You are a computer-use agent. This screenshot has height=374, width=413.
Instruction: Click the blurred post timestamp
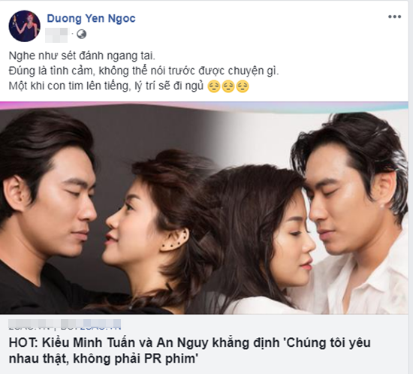56,35
